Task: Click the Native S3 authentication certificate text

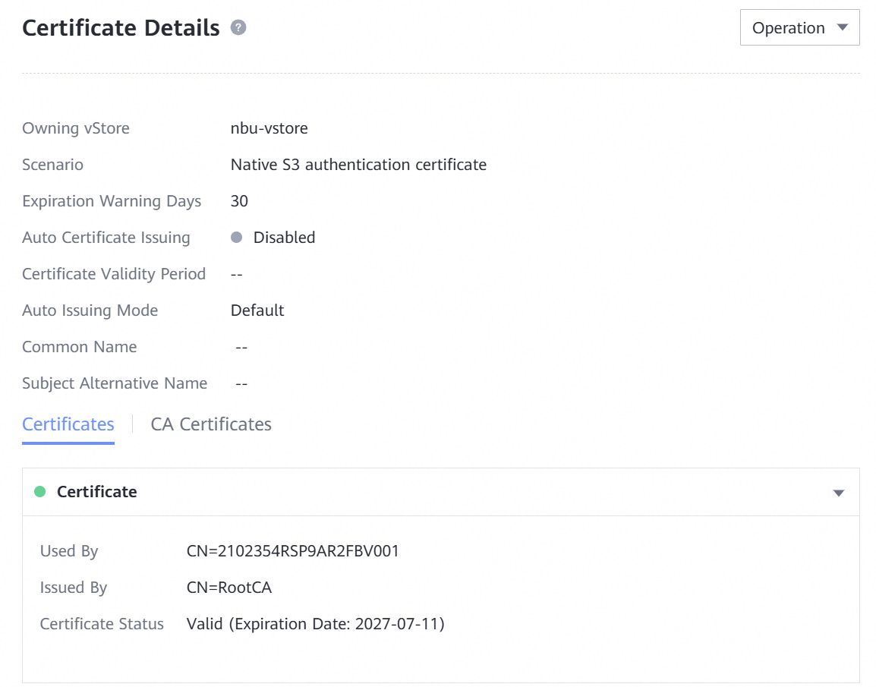Action: tap(358, 165)
